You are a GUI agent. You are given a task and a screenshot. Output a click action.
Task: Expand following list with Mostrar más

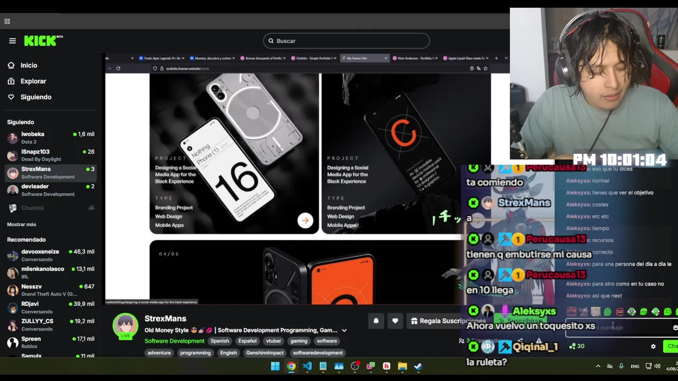22,224
